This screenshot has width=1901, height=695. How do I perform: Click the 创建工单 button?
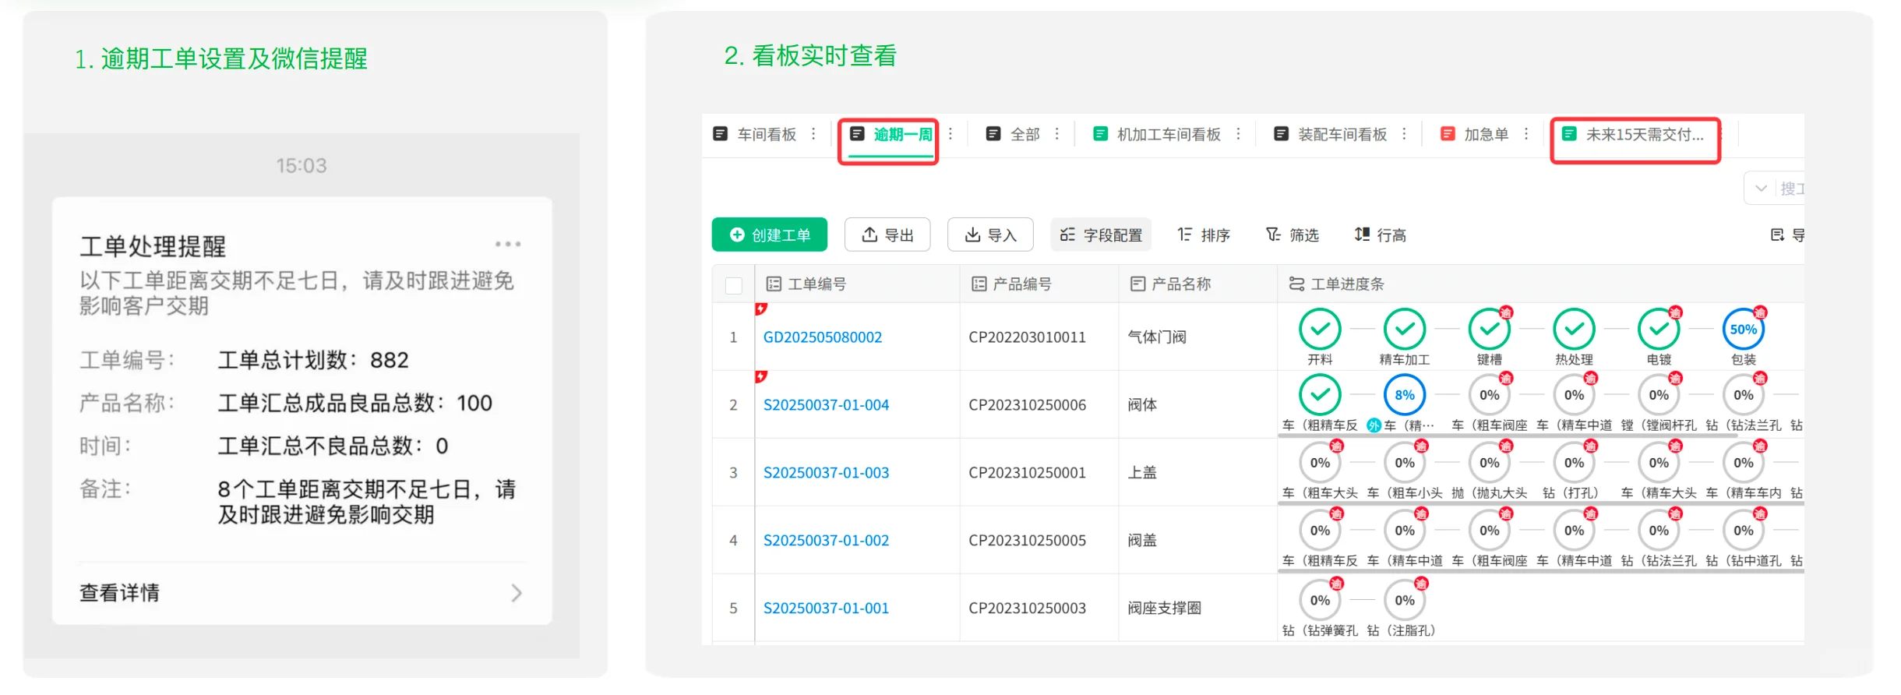click(770, 235)
